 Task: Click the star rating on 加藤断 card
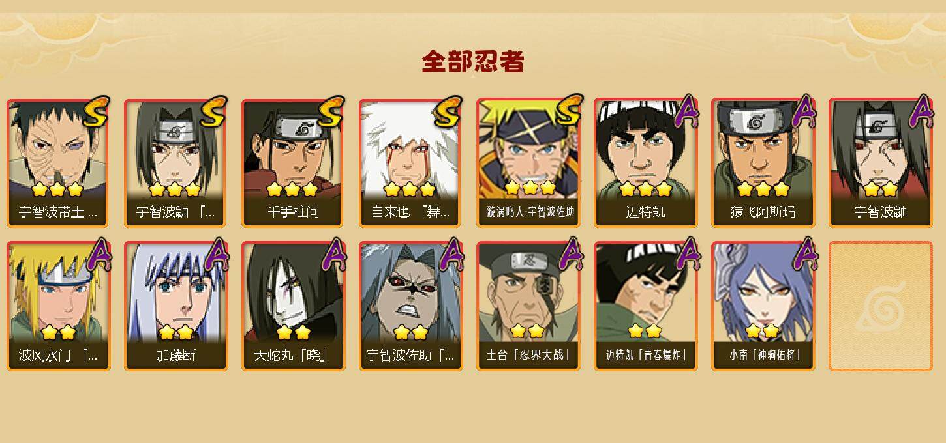coord(176,333)
